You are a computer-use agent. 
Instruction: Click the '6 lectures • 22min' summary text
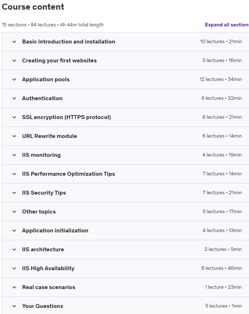point(221,98)
